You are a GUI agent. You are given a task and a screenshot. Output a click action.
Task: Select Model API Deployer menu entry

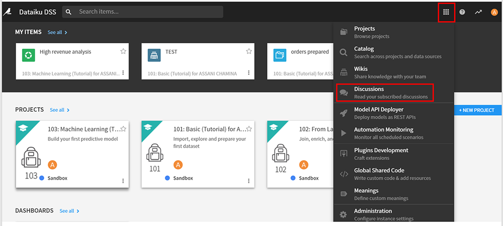(385, 113)
